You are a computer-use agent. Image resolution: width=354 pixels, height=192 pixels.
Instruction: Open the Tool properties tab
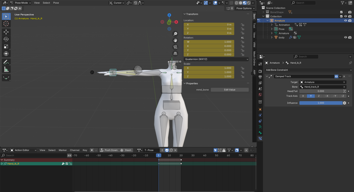click(260, 64)
